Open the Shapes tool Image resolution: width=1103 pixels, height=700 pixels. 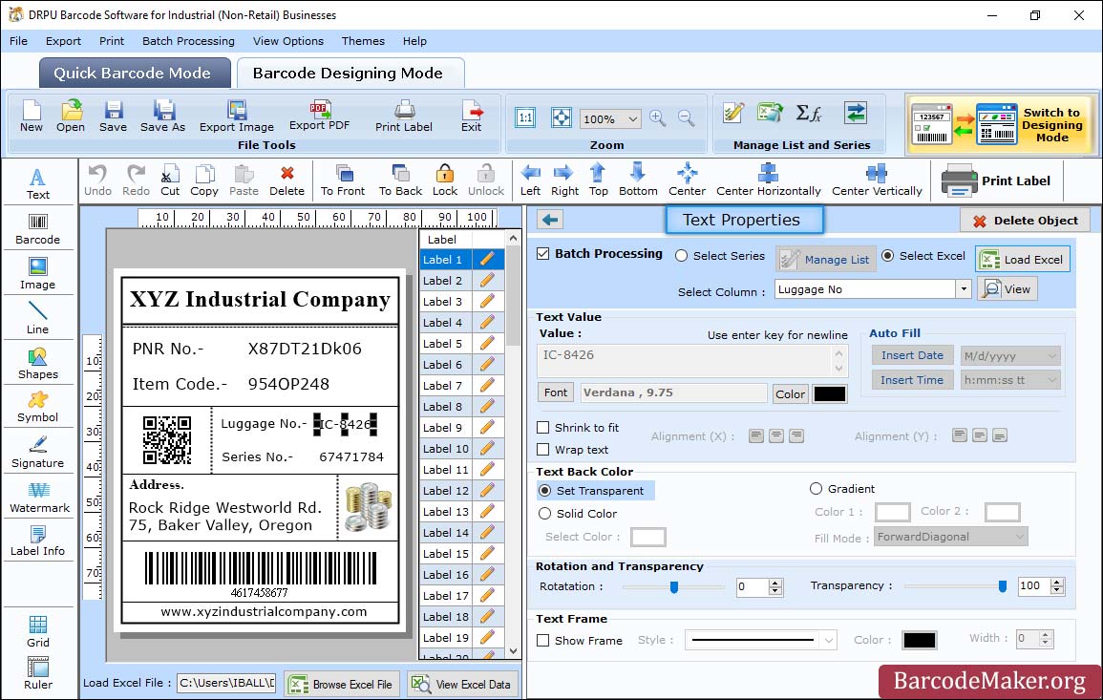[38, 364]
